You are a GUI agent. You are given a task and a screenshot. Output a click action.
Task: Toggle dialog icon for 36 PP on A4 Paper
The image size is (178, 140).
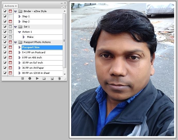click(x=10, y=68)
